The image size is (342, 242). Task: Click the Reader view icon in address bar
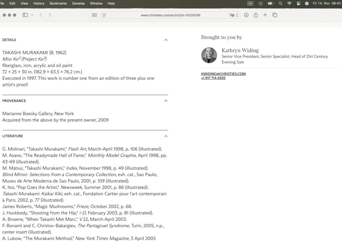click(104, 15)
